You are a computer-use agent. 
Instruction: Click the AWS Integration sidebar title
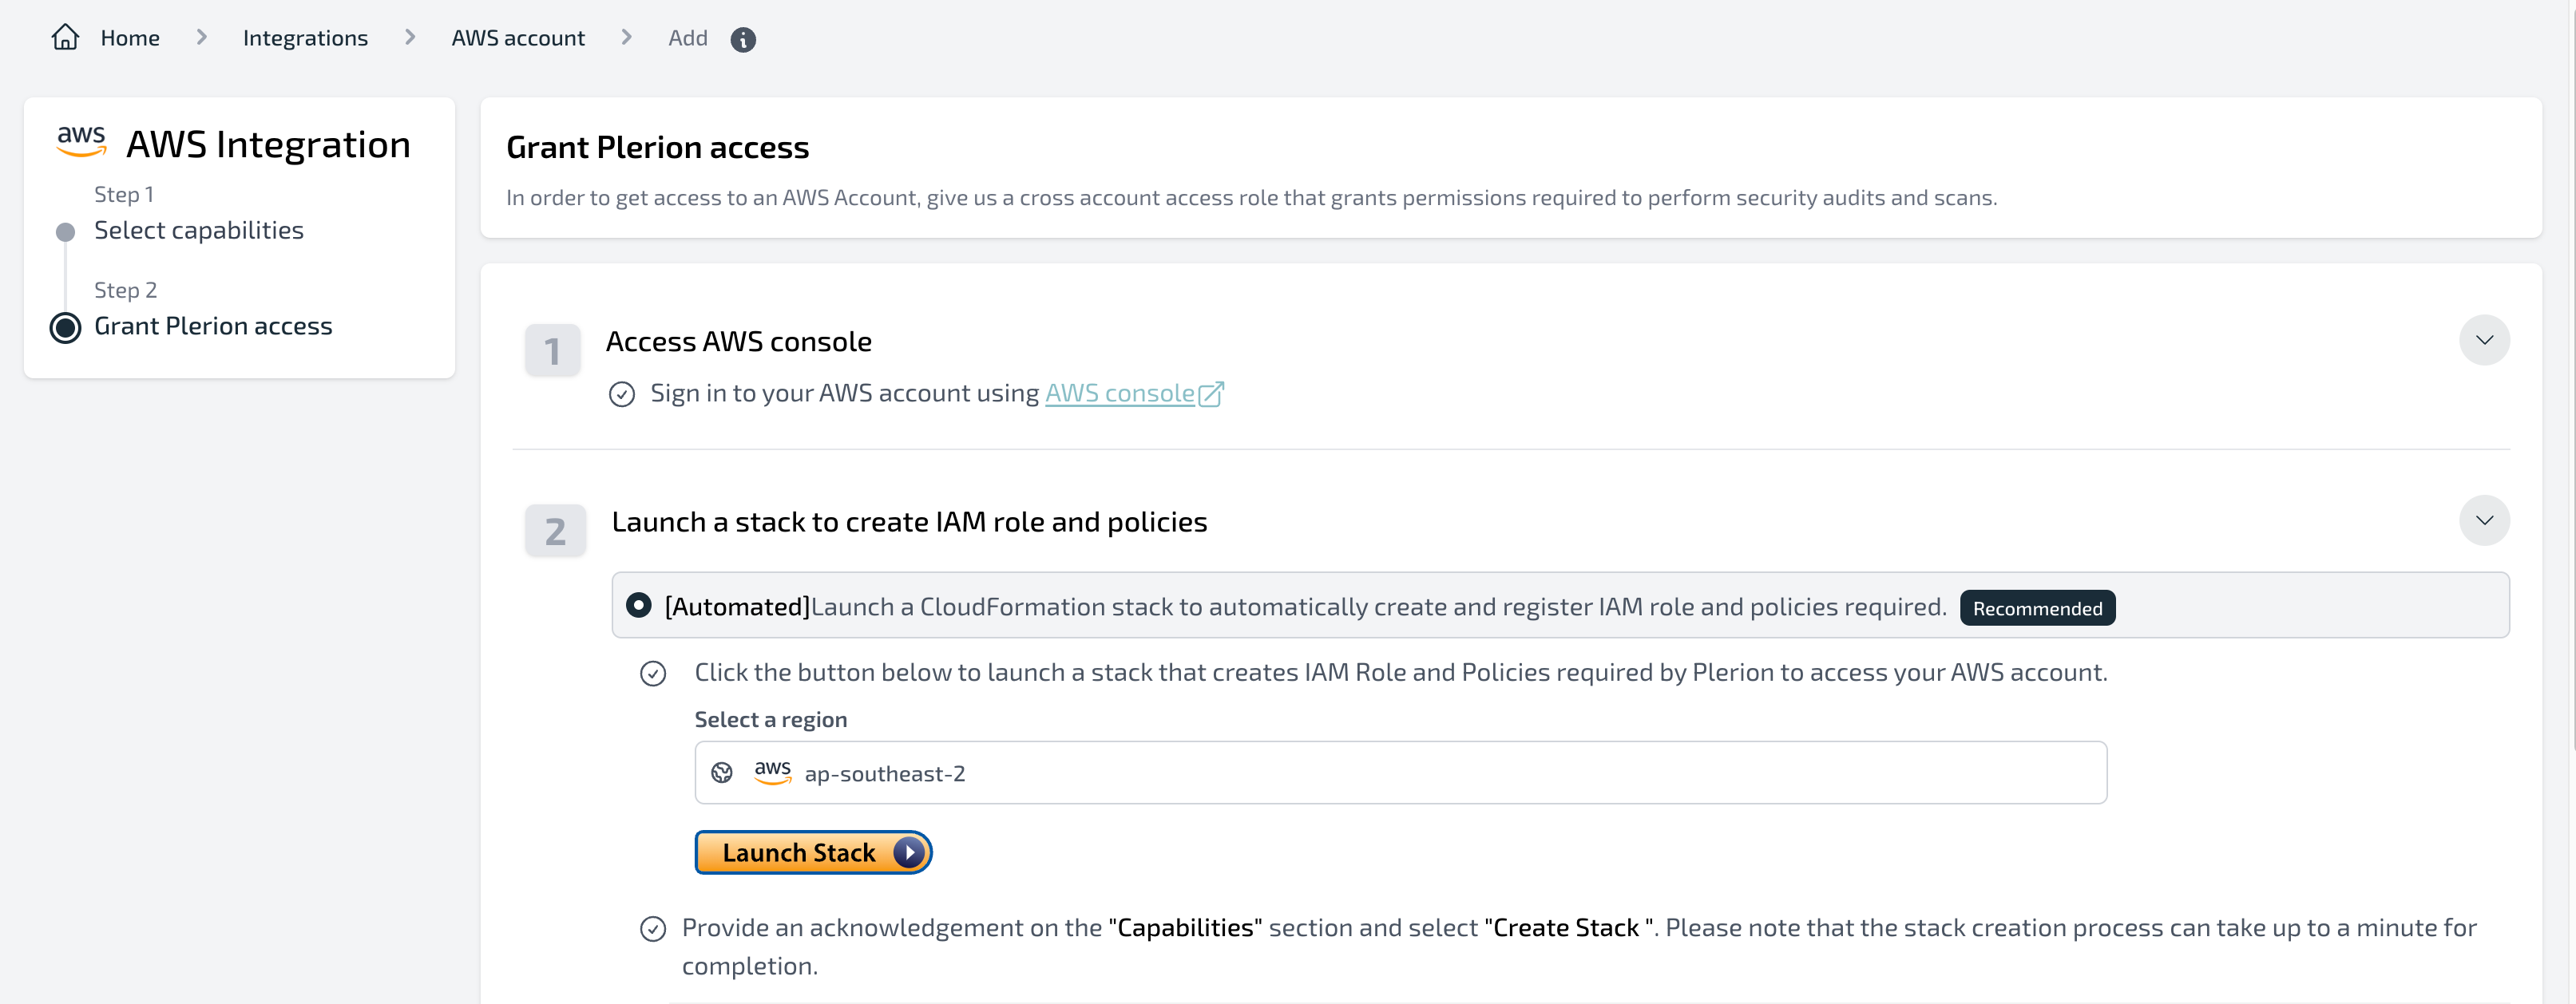[x=268, y=145]
